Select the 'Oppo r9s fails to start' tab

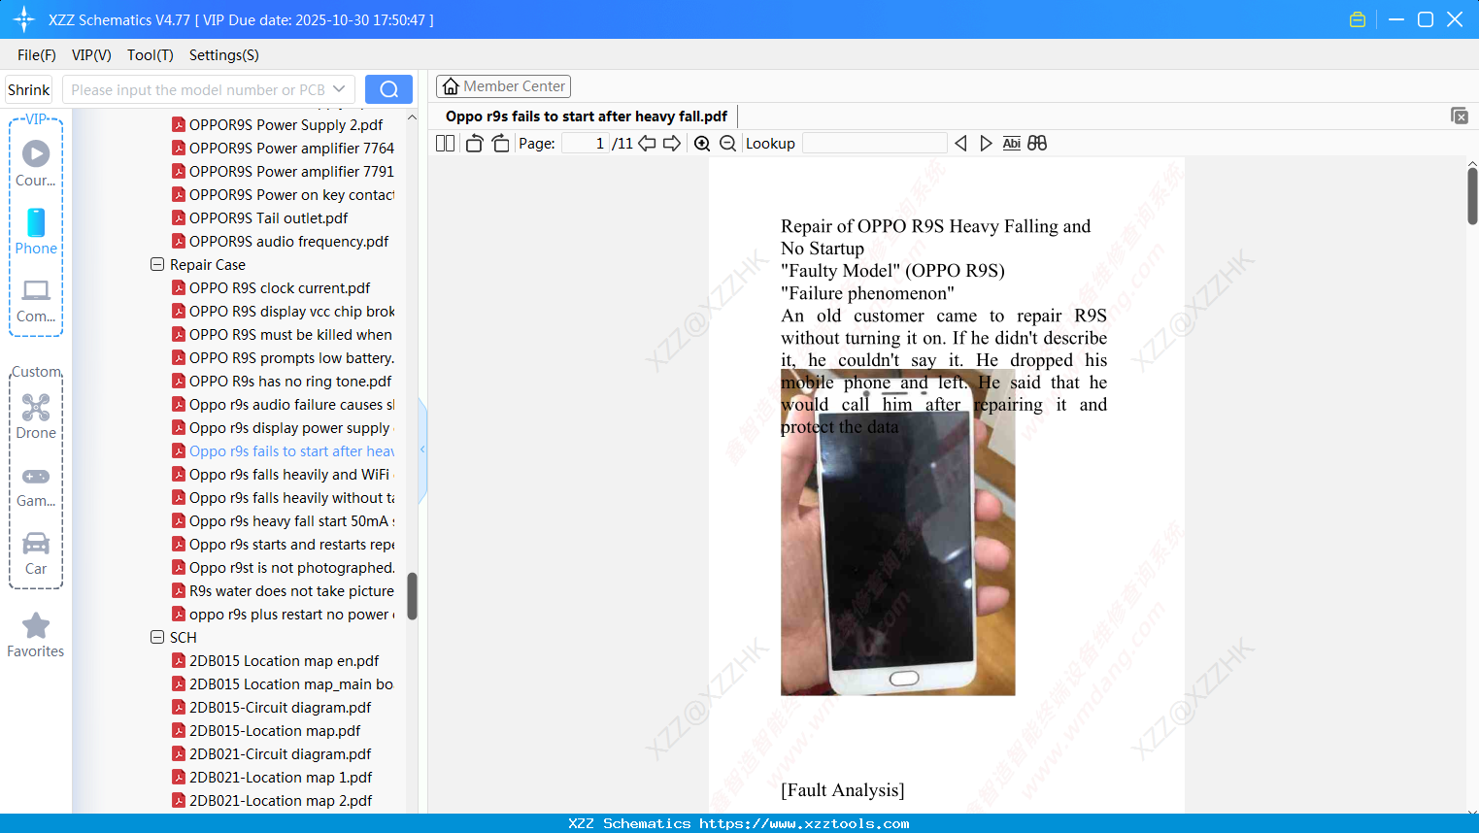click(587, 117)
